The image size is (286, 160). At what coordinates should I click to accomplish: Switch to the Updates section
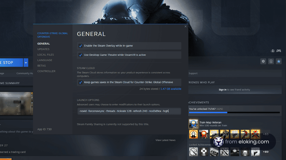(43, 49)
